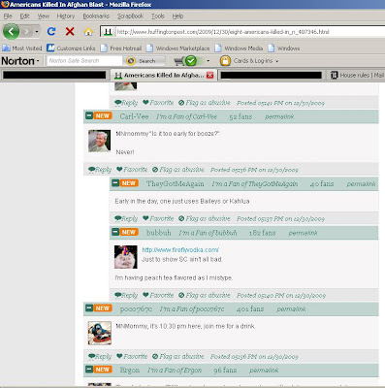
Task: Open the Edit menu
Action: [24, 16]
